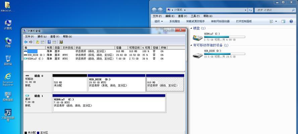Select the USBWin7 (C:) 7.00 GB partition block
This screenshot has width=298, height=134.
[x=109, y=103]
